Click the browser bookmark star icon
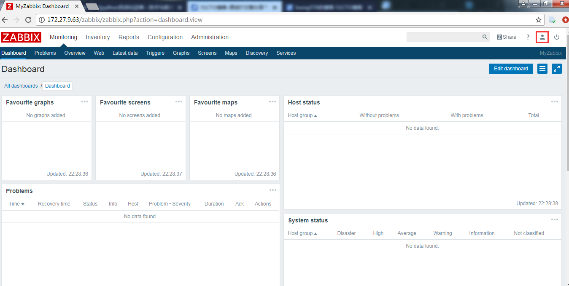The width and height of the screenshot is (569, 286). click(538, 19)
